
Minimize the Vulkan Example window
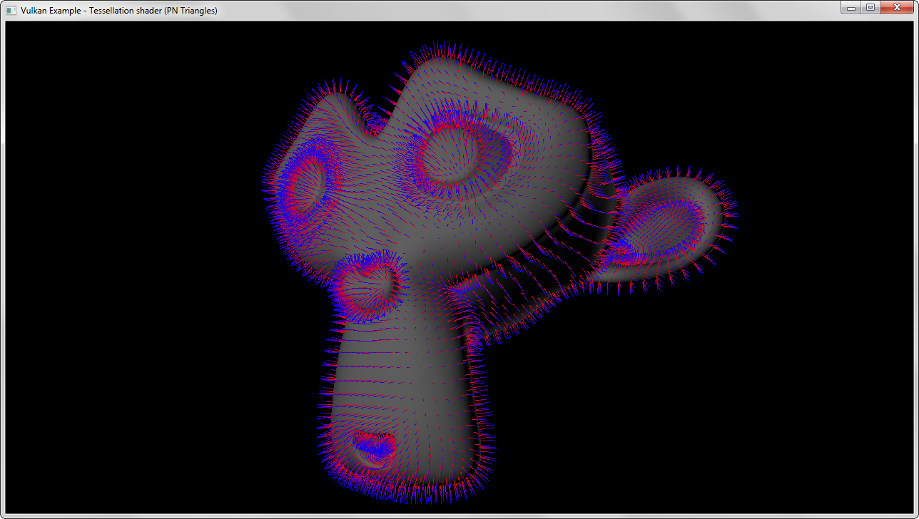pos(851,8)
